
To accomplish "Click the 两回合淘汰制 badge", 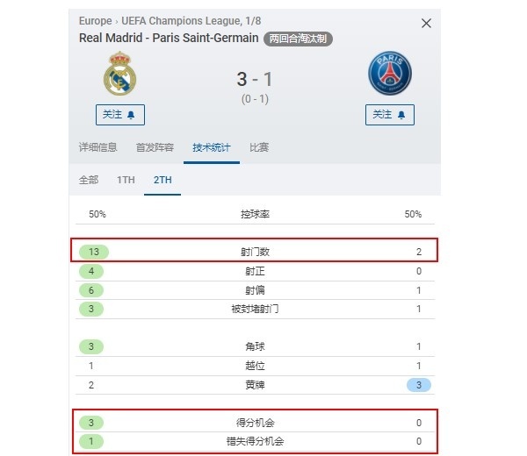I will [298, 39].
